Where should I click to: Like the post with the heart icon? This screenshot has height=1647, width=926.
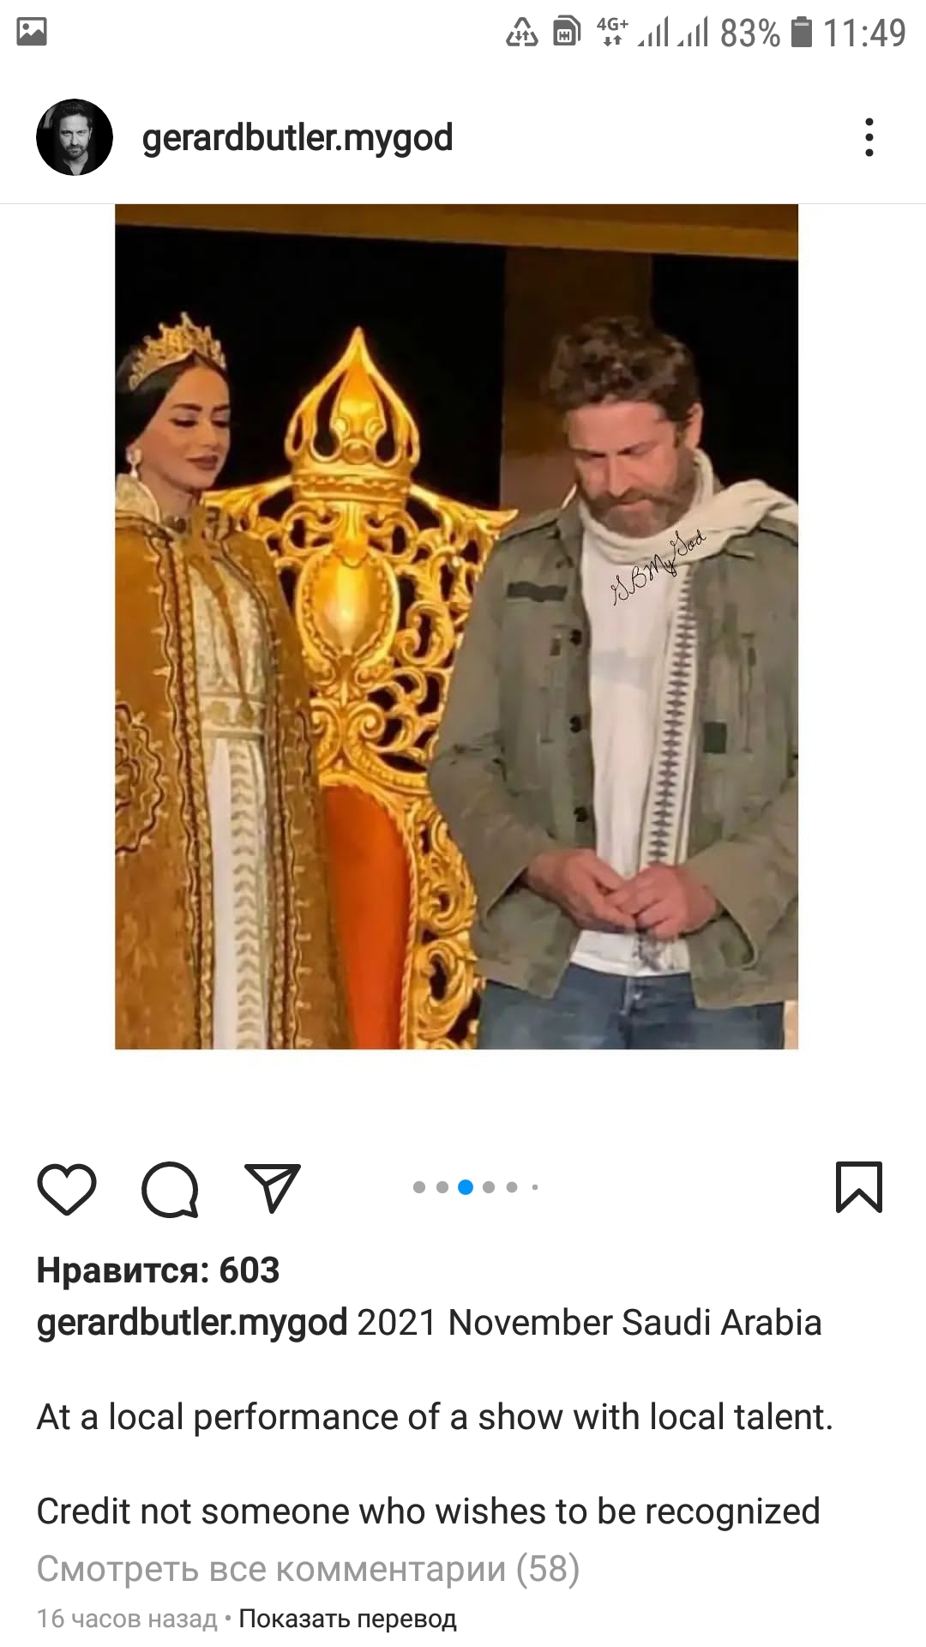(x=67, y=1189)
